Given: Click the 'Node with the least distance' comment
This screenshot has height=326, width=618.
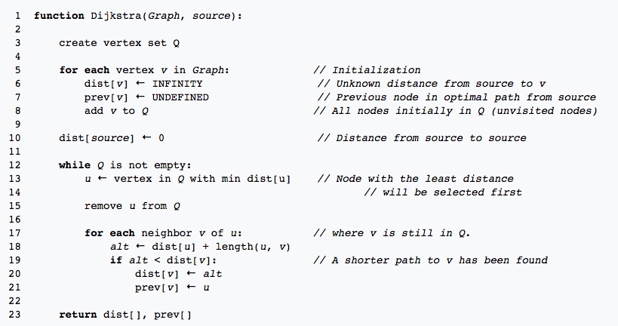Looking at the screenshot, I should 425,179.
